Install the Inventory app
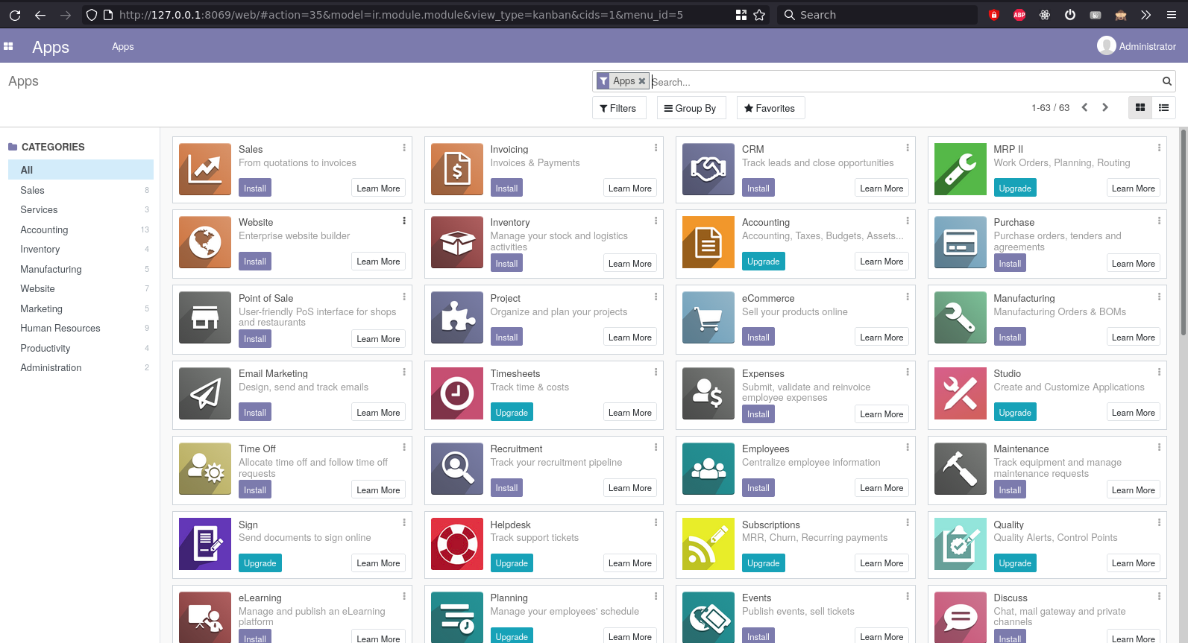 coord(506,263)
